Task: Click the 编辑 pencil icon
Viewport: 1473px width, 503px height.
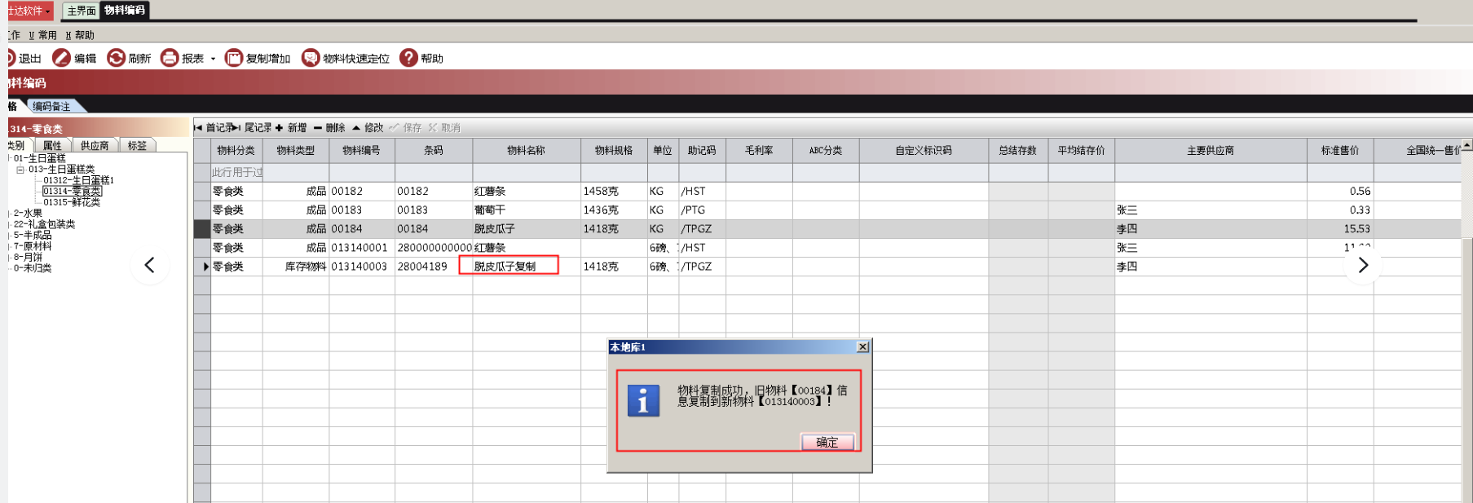Action: click(x=61, y=58)
